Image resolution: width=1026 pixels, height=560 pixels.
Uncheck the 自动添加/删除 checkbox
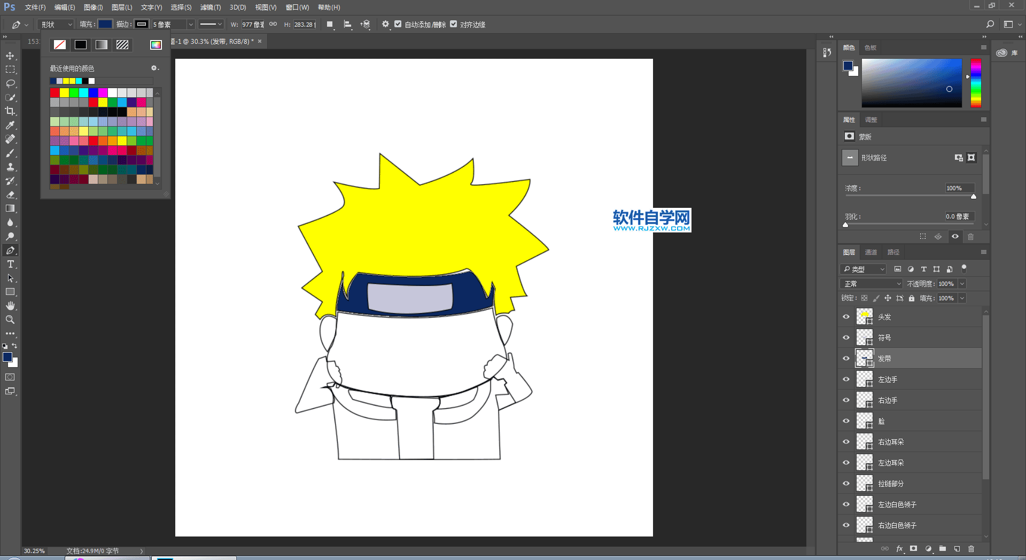[x=398, y=24]
